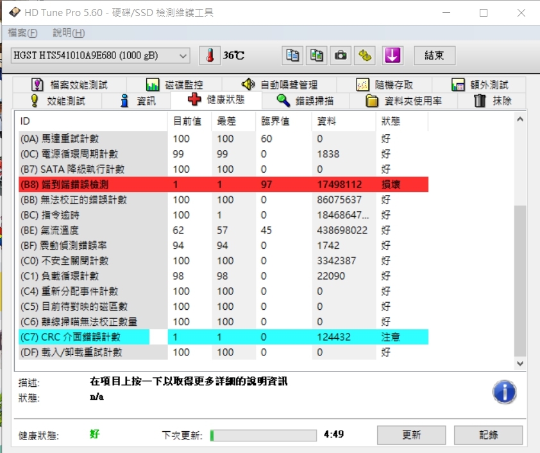Click the 臨界值 column header
The height and width of the screenshot is (453, 540).
click(x=283, y=121)
